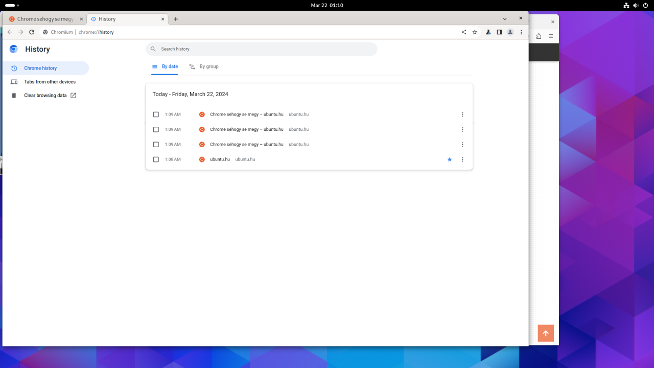Open more actions for the 1:08 AM entry
This screenshot has height=368, width=654.
pyautogui.click(x=462, y=159)
